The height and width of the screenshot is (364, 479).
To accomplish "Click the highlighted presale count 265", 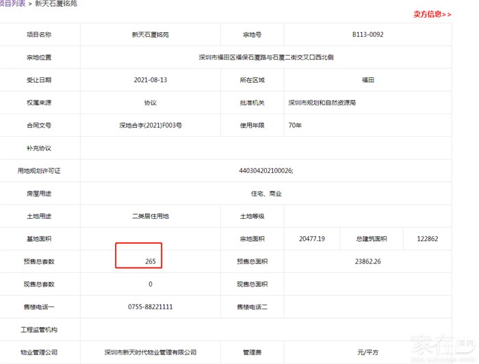I will [x=150, y=261].
